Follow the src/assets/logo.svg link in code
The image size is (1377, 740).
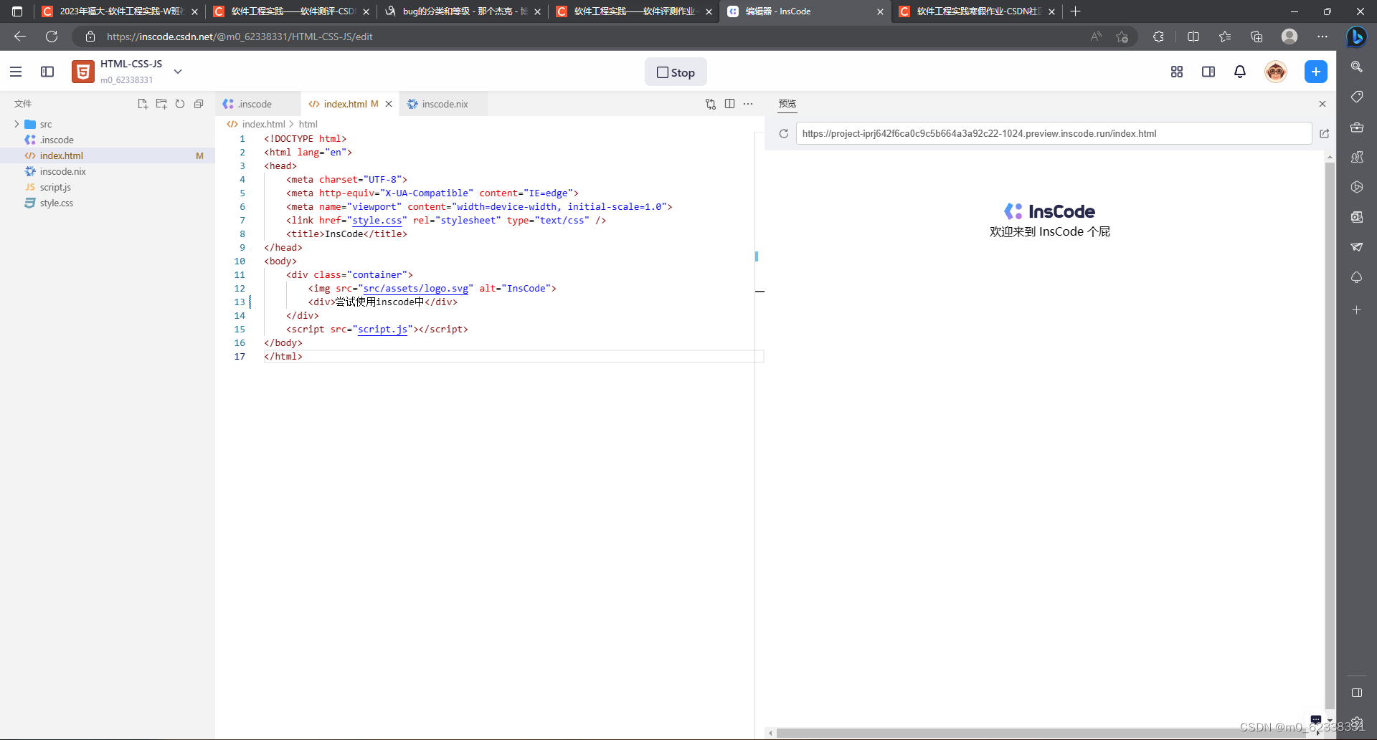tap(415, 288)
